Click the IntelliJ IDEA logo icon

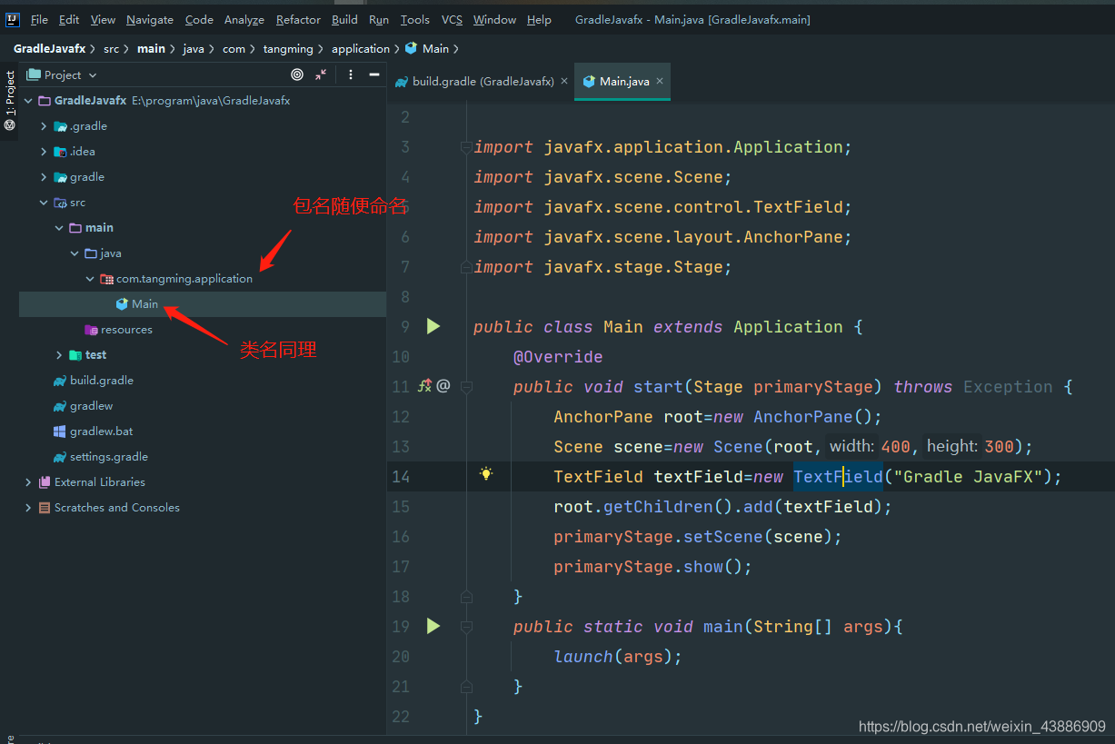point(12,19)
